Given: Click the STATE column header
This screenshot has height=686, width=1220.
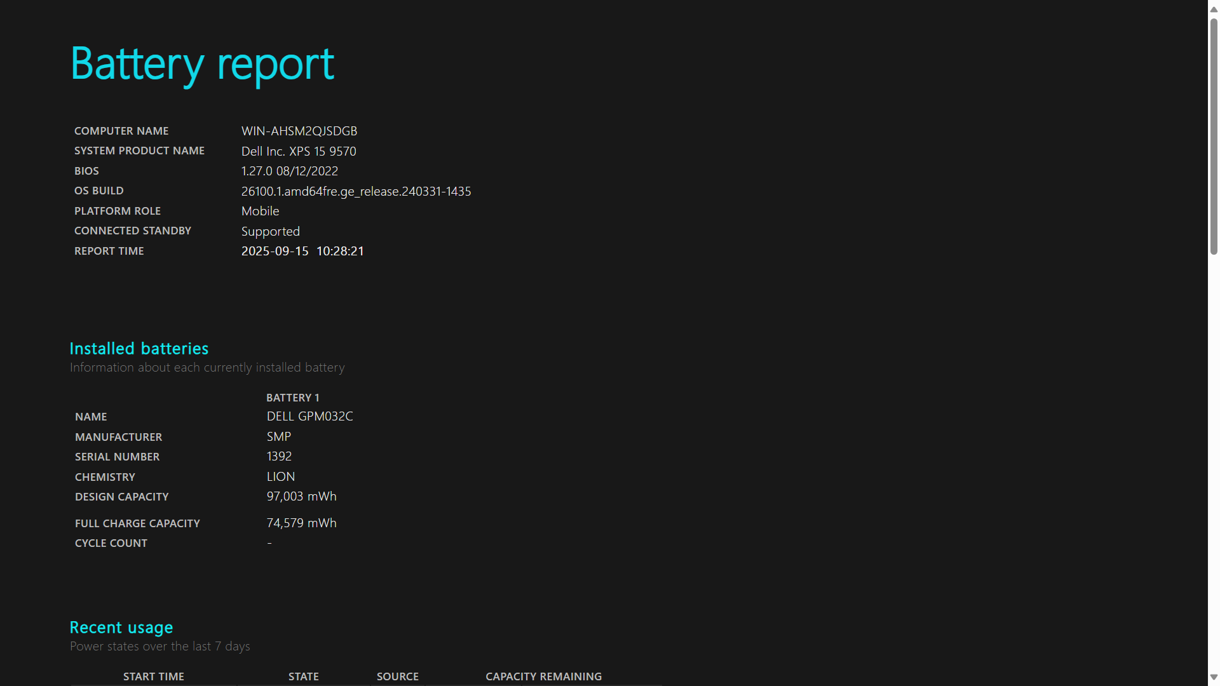Looking at the screenshot, I should point(303,676).
